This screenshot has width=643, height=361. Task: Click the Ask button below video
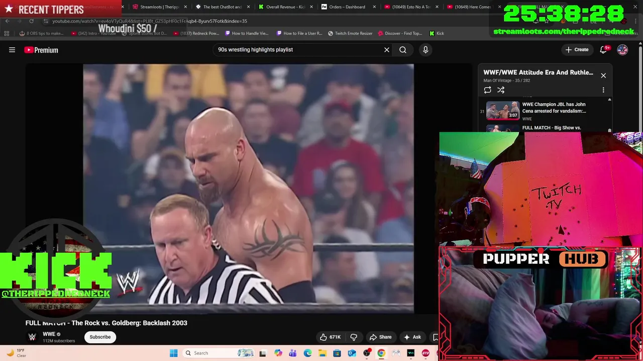click(x=412, y=337)
